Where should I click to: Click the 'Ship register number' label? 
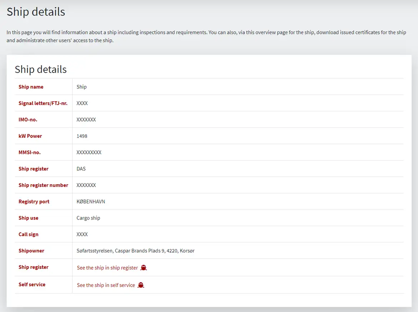coord(43,185)
